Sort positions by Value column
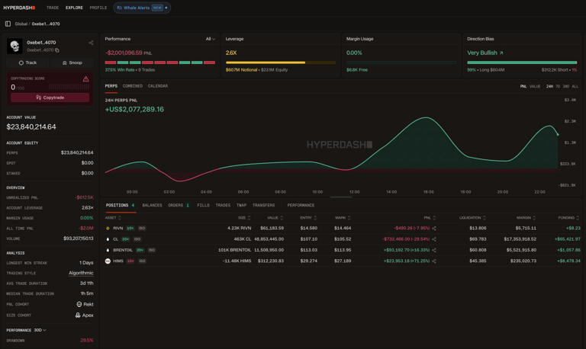 pyautogui.click(x=275, y=218)
